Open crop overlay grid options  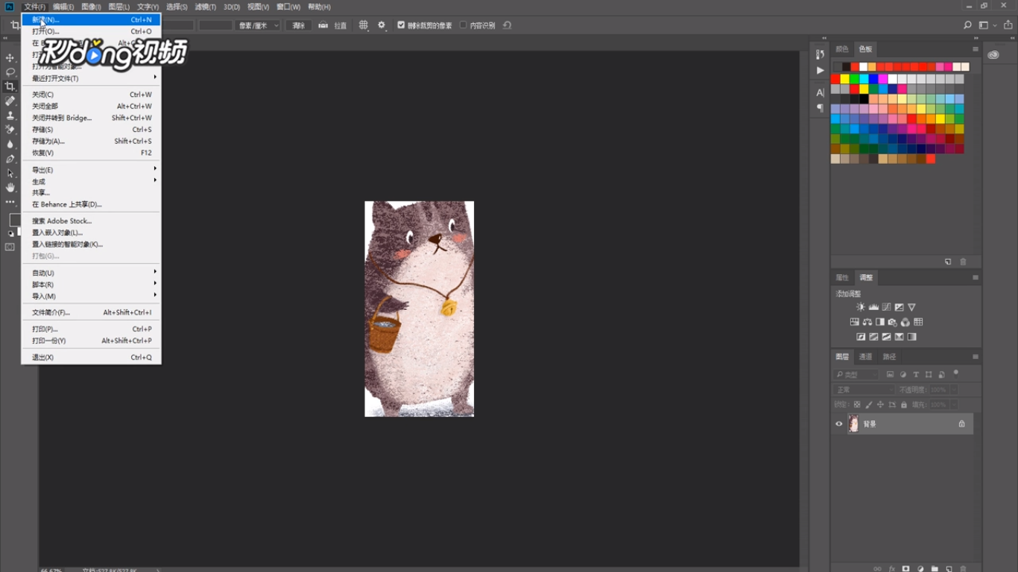click(x=364, y=25)
